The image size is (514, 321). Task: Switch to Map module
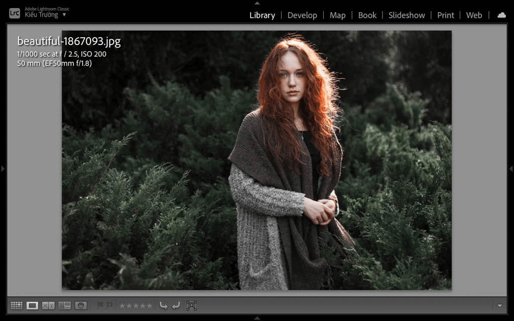pos(338,15)
